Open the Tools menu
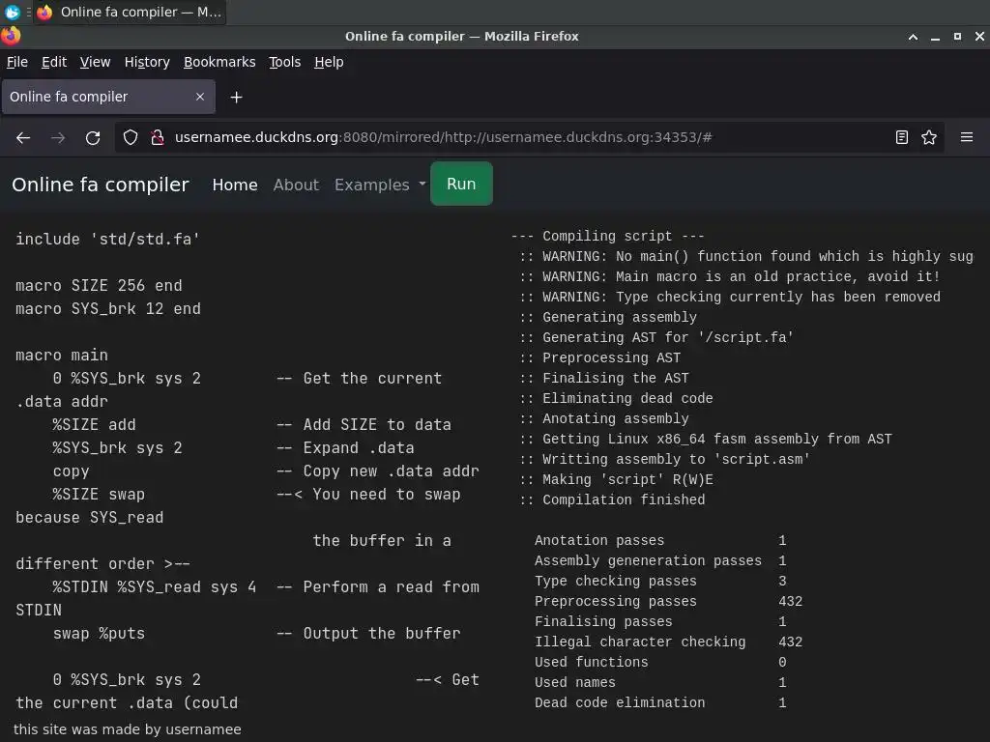 (x=285, y=62)
